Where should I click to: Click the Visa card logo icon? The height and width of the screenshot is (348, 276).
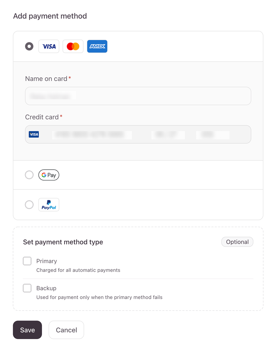tap(49, 46)
